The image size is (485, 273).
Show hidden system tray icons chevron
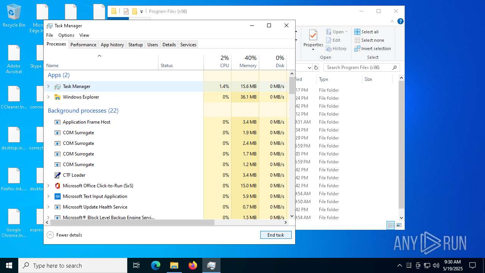[x=400, y=265]
